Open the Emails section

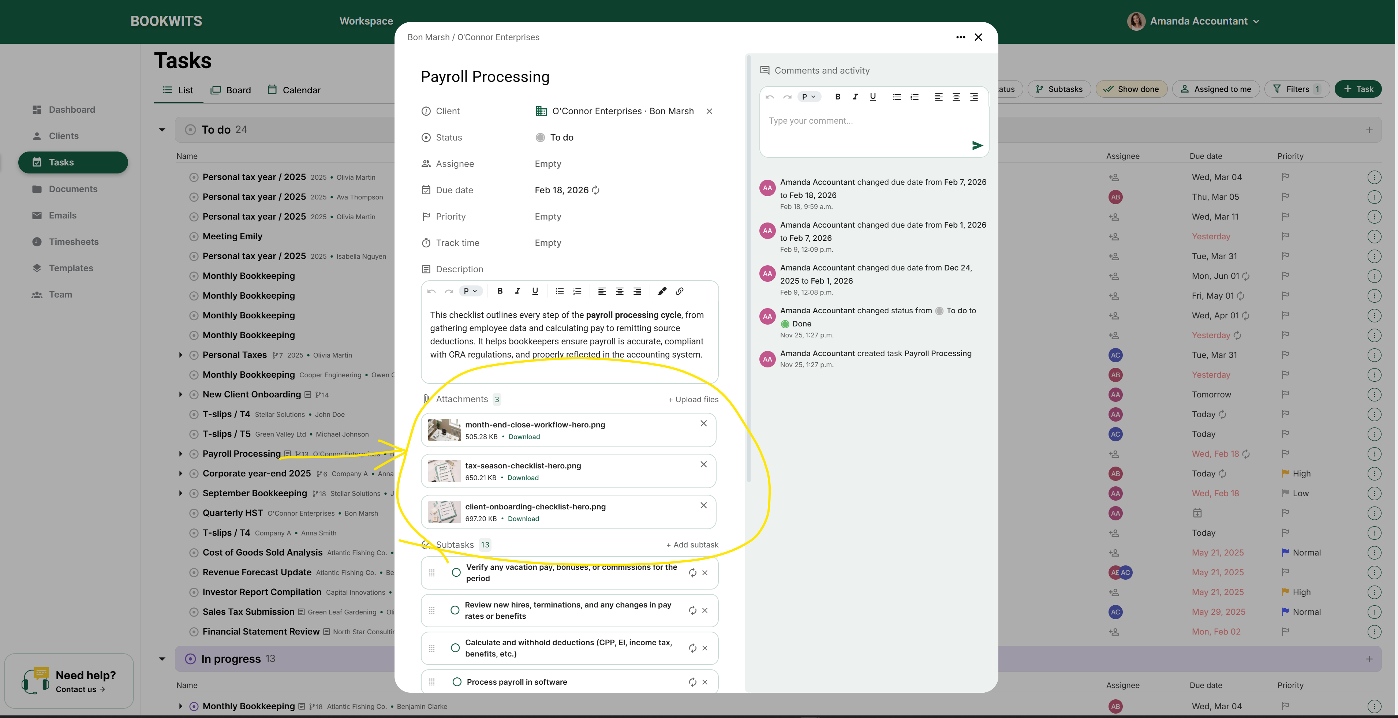[x=62, y=215]
